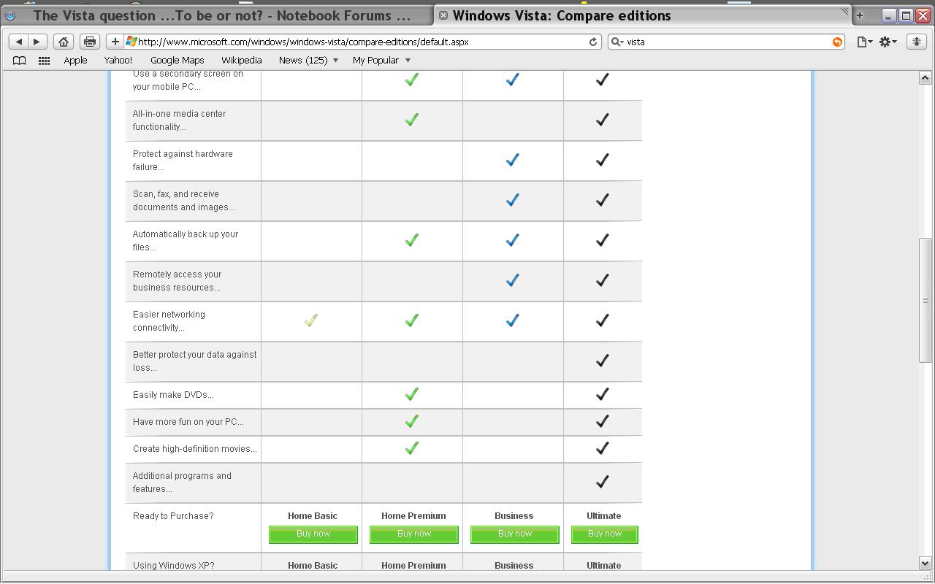The image size is (935, 584).
Task: Click Buy now for Ultimate edition
Action: (x=605, y=534)
